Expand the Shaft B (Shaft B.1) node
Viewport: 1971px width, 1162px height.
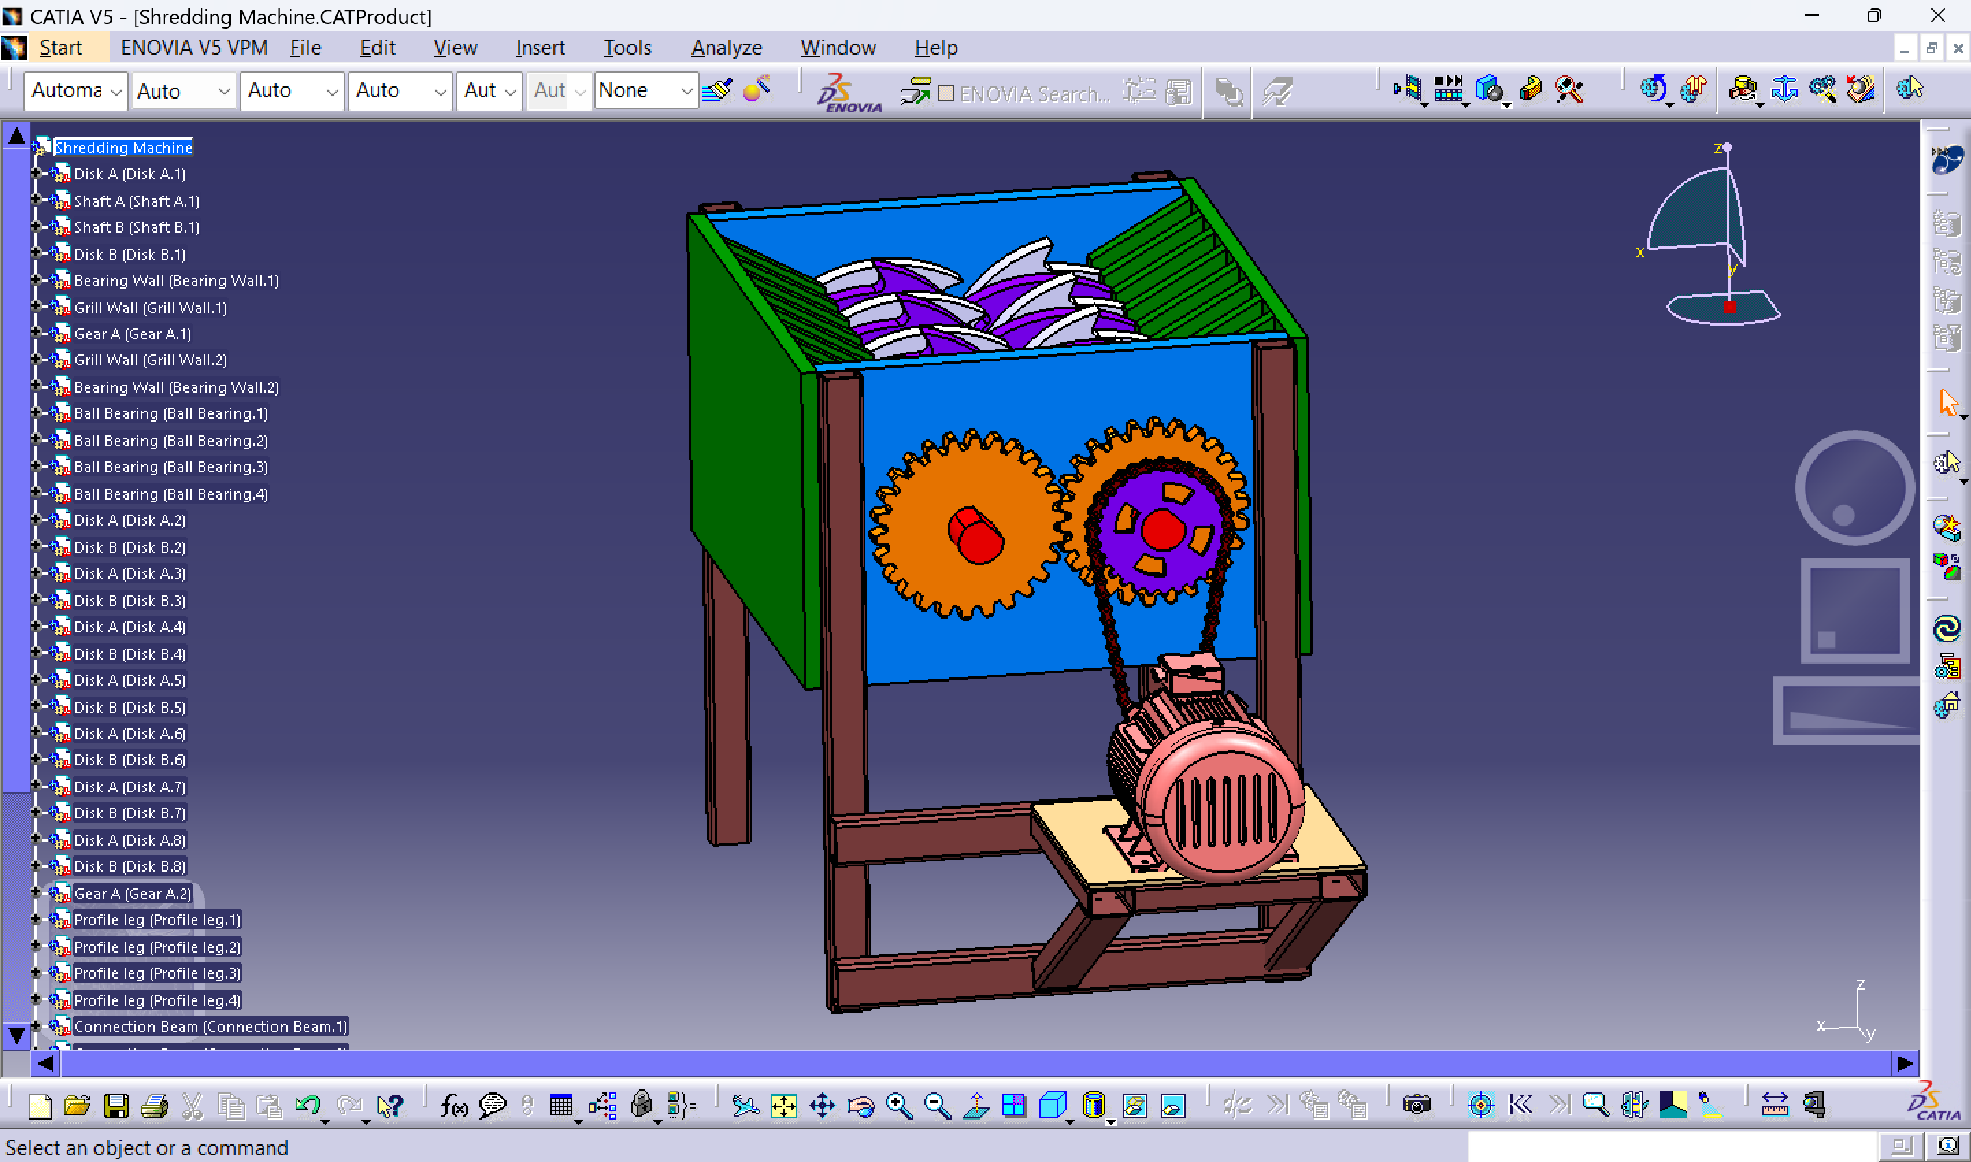pos(36,227)
